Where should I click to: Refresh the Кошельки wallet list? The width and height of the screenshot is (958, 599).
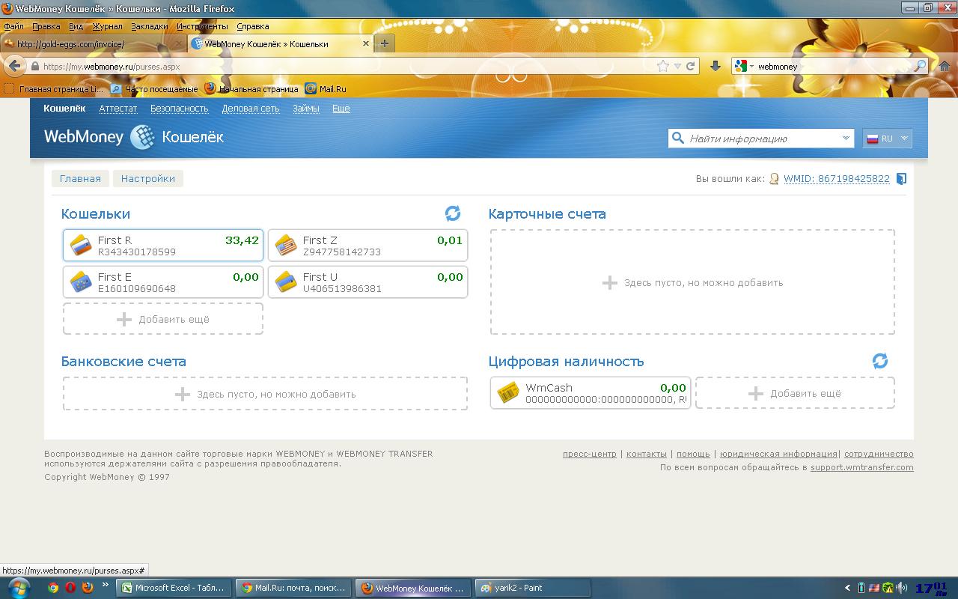[x=453, y=213]
